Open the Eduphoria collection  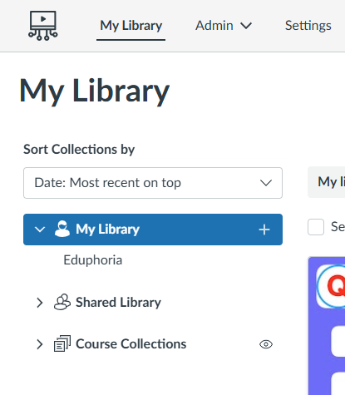pyautogui.click(x=93, y=260)
